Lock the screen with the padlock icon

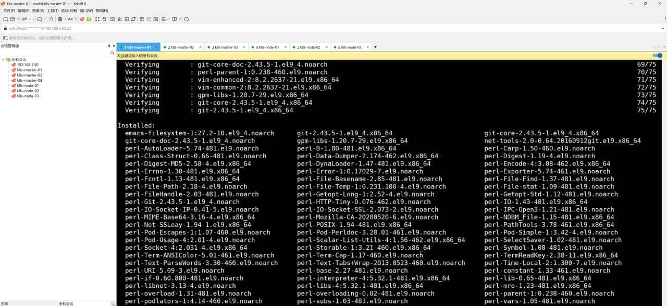click(104, 19)
